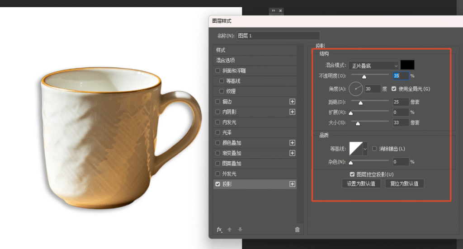
Task: Select 混合选项 in the list
Action: 255,60
